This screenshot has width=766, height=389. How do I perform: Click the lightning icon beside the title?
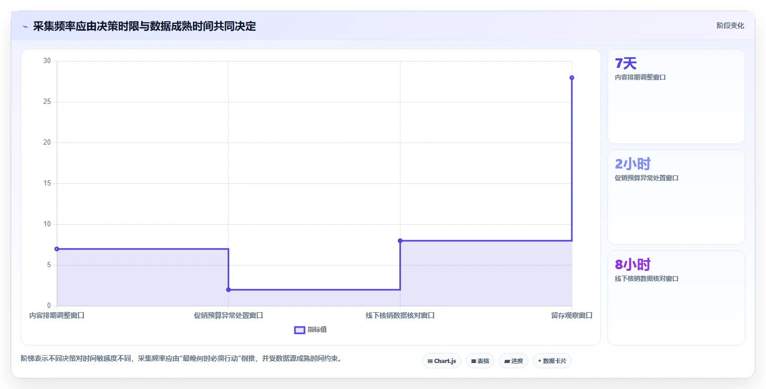pyautogui.click(x=25, y=26)
